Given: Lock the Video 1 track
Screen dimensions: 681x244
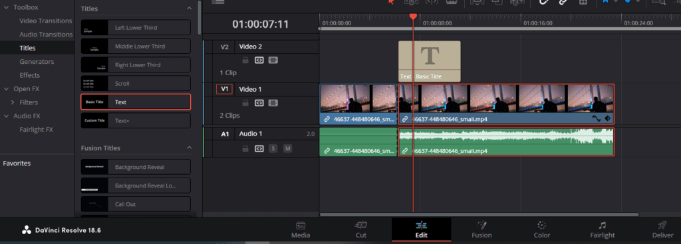Looking at the screenshot, I should 245,103.
